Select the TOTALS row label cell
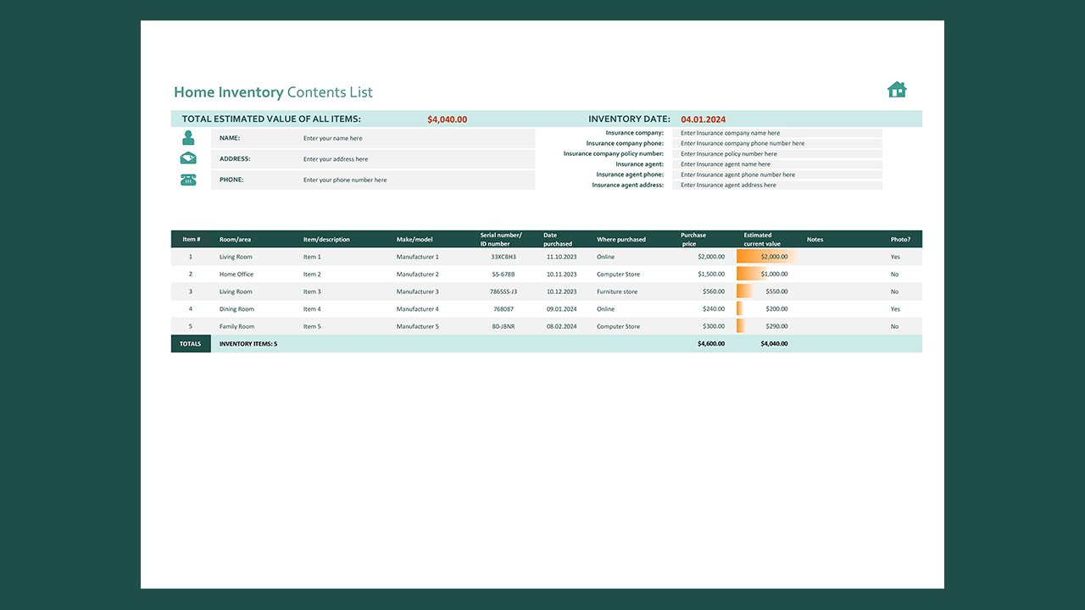The height and width of the screenshot is (610, 1085). (190, 343)
